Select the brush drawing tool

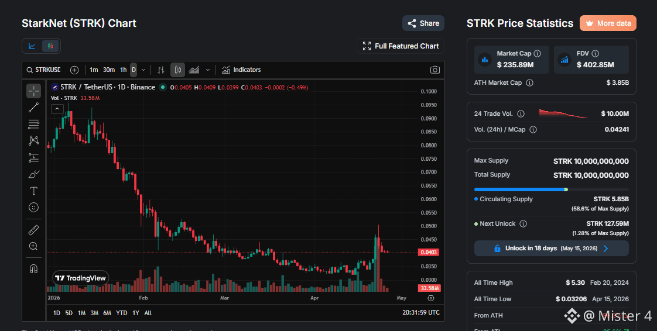[x=34, y=174]
